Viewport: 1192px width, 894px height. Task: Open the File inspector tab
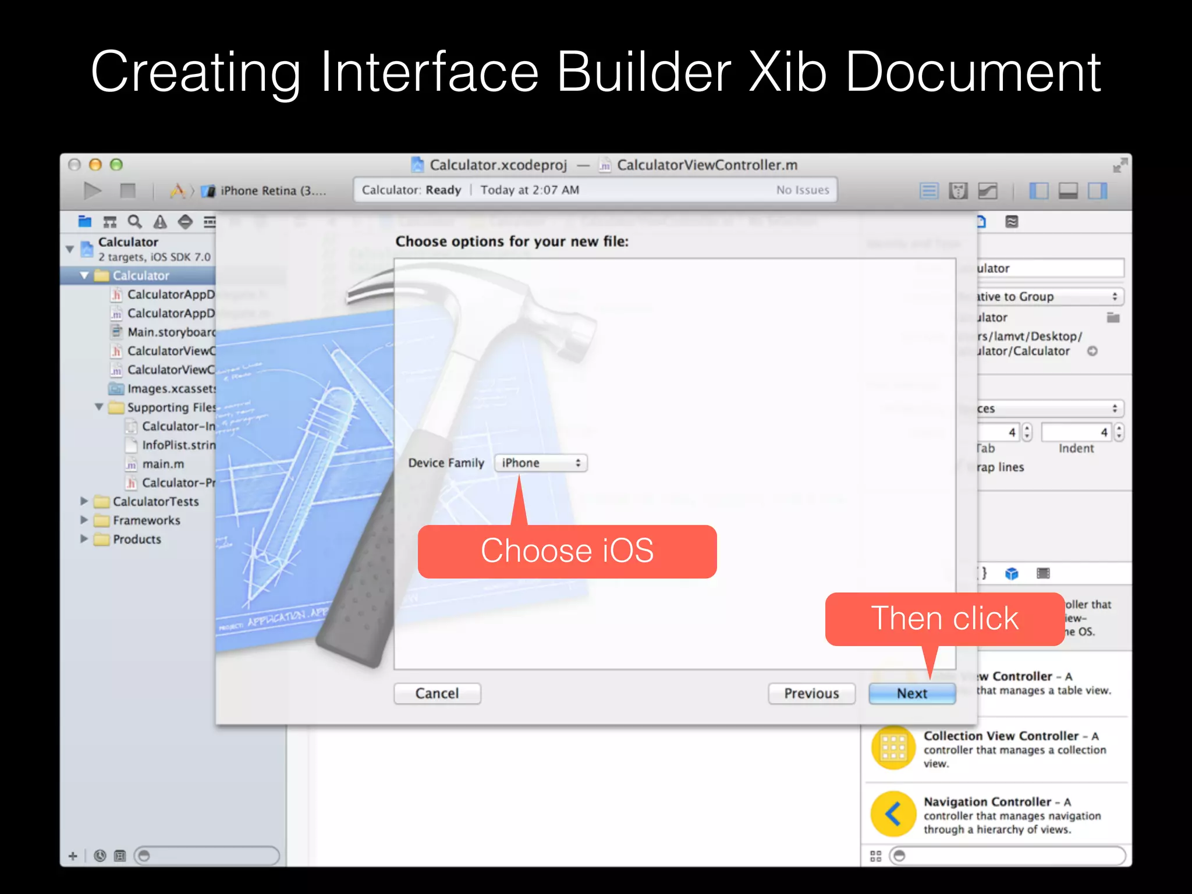click(982, 222)
